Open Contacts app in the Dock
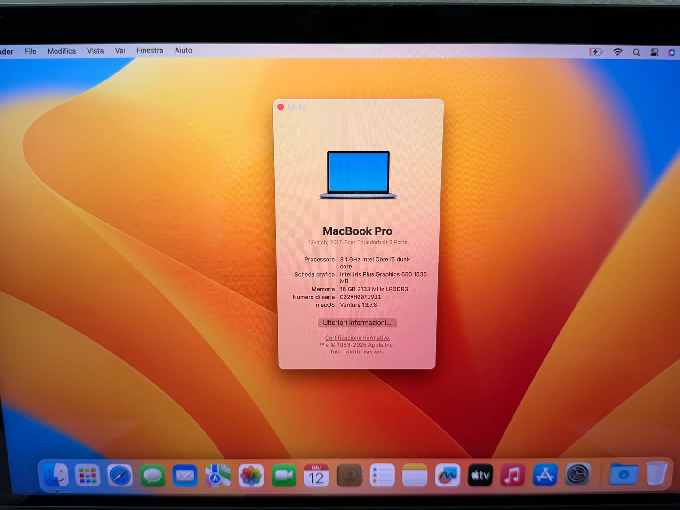The width and height of the screenshot is (680, 510). pos(349,476)
